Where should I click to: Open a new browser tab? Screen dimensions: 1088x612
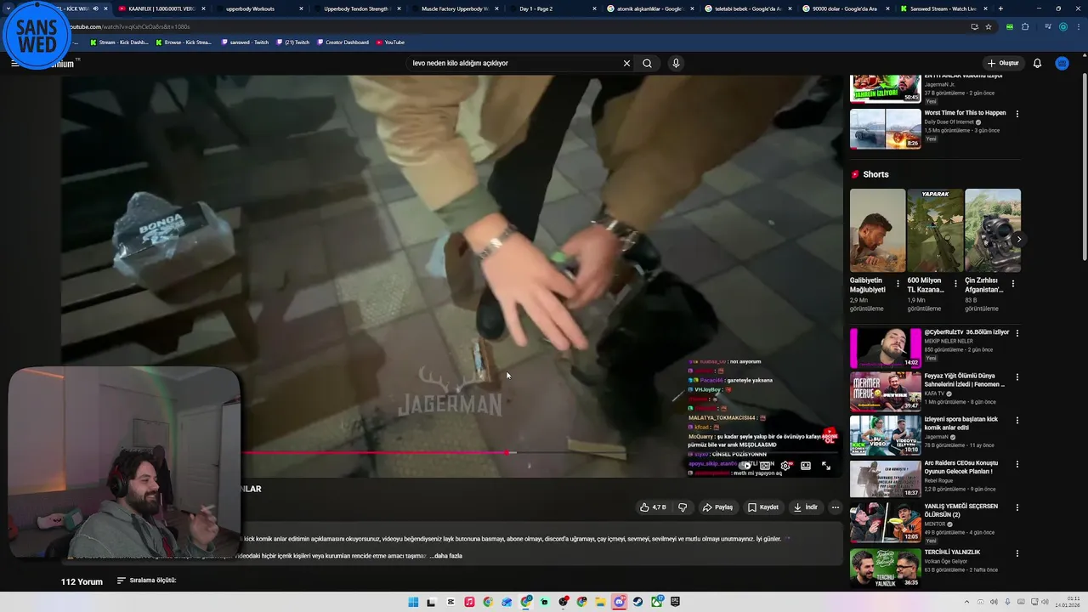pos(1000,8)
